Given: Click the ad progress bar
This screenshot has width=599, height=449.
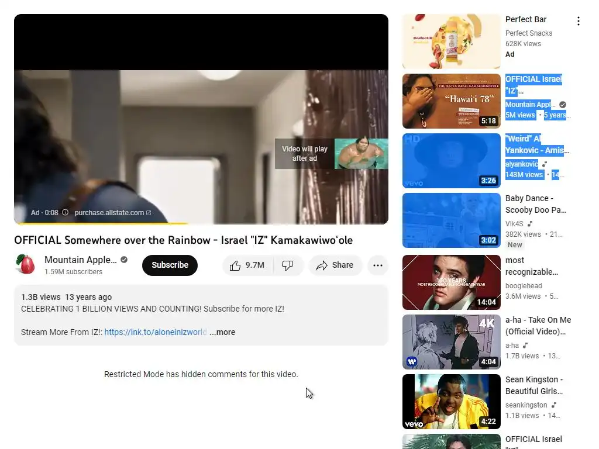Looking at the screenshot, I should [201, 223].
